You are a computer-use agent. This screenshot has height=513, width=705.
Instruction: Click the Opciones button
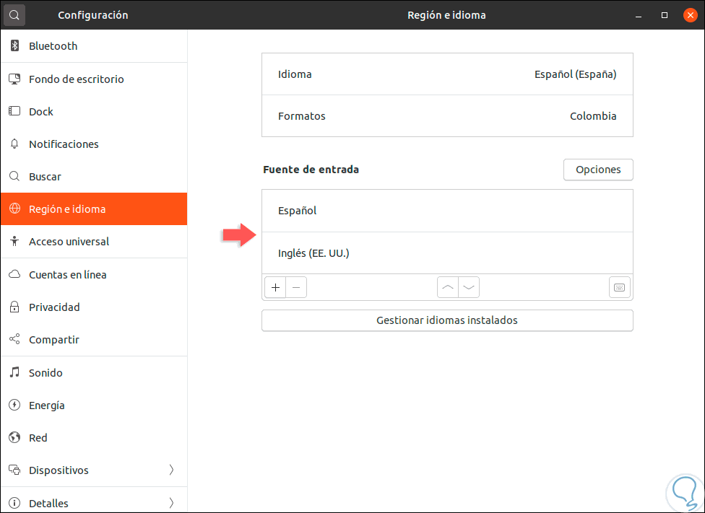pos(598,170)
